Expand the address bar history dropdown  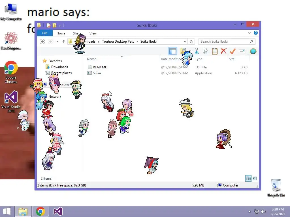click(x=185, y=42)
